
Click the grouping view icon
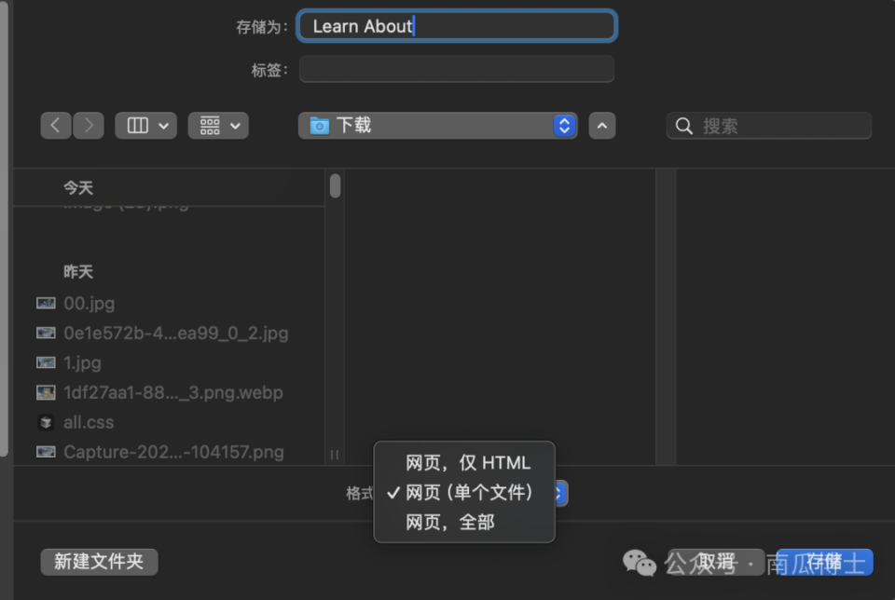coord(211,125)
